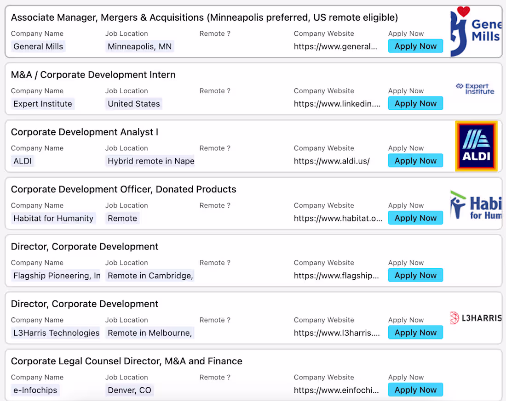
Task: Click the L3Harris logo
Action: [x=476, y=317]
